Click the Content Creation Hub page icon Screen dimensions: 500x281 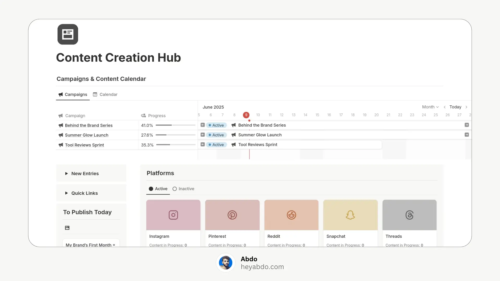point(68,34)
